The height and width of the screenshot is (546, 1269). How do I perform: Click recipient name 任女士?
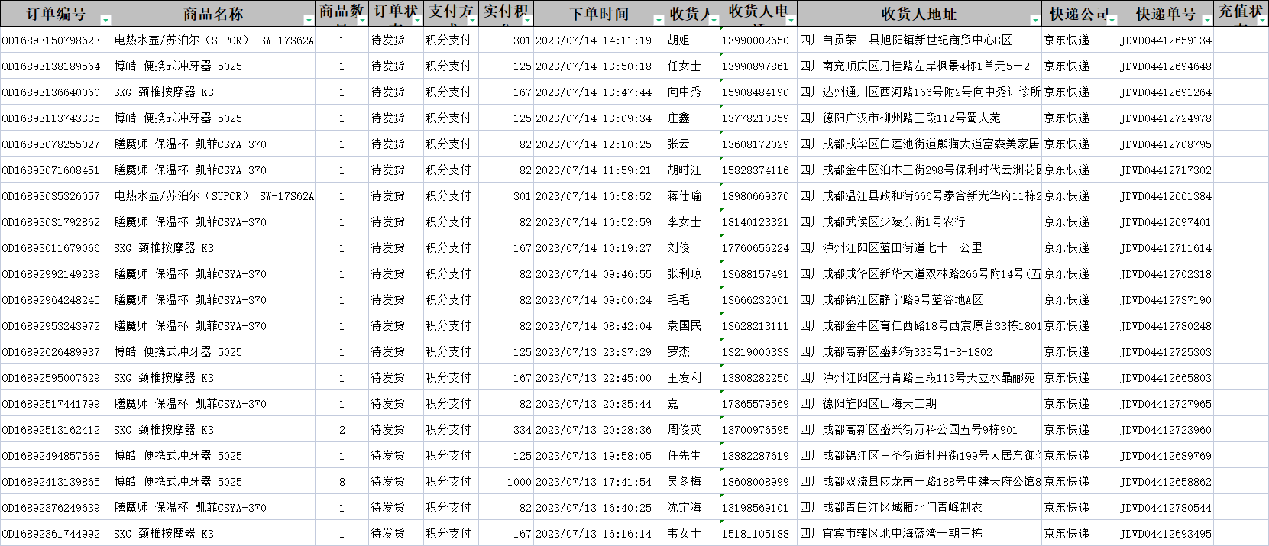coord(684,66)
